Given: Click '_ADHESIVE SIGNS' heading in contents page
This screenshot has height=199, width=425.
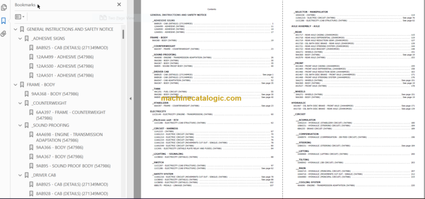Looking at the screenshot, I should point(163,20).
